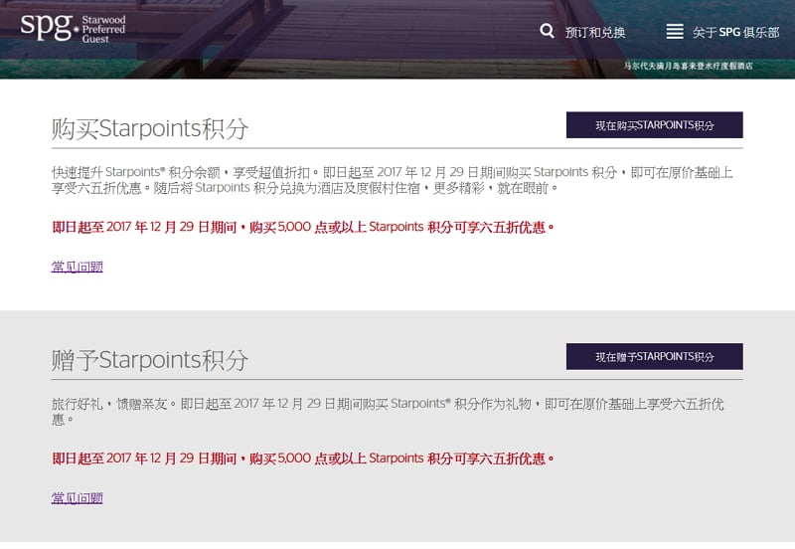795x549 pixels.
Task: Open the hamburger menu icon
Action: [x=675, y=32]
